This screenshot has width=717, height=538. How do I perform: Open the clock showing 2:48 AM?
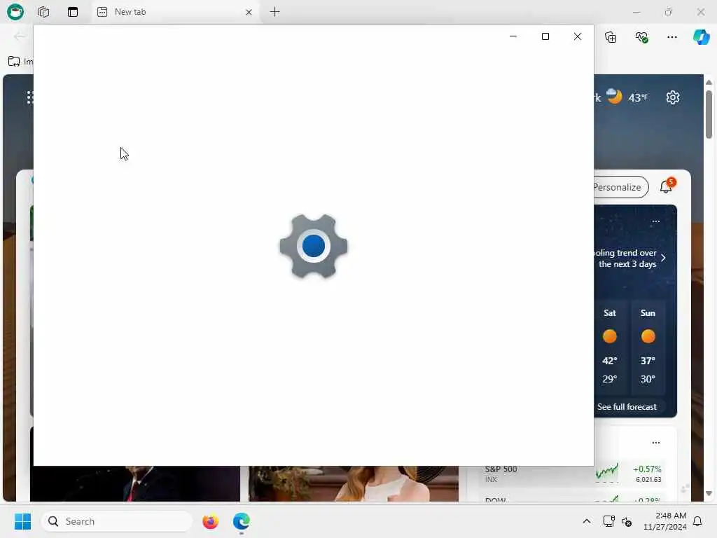665,521
